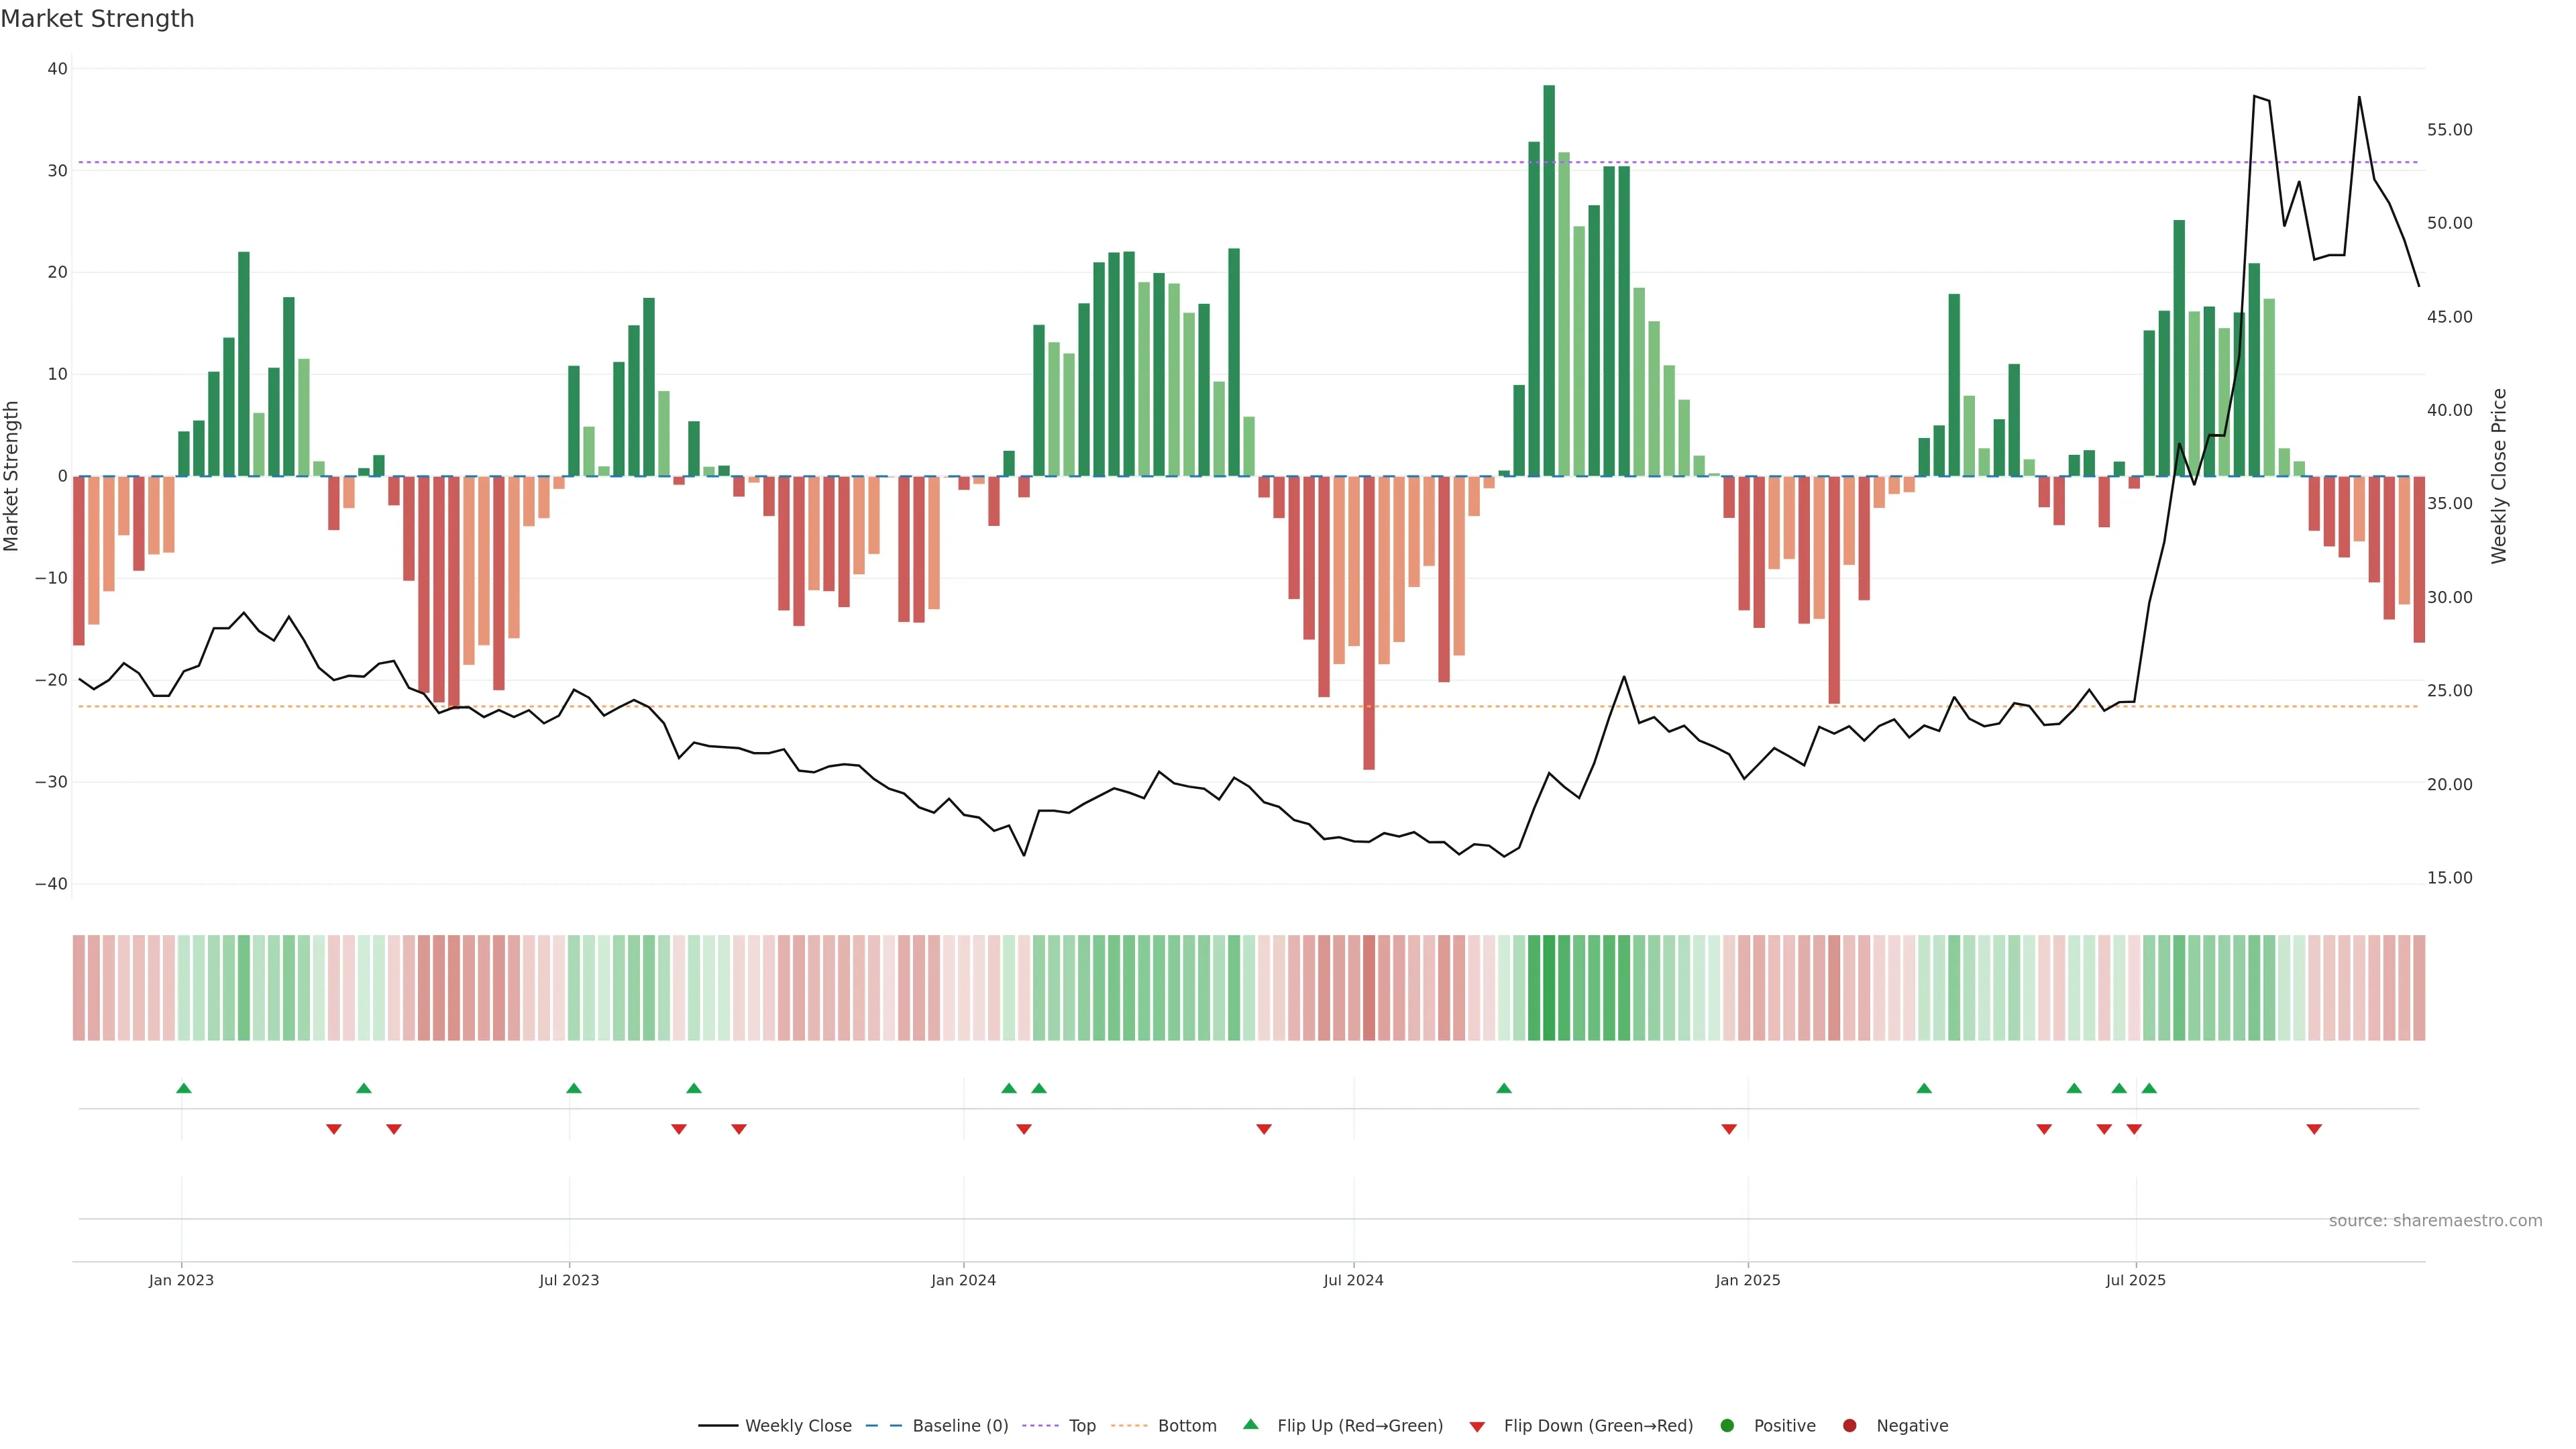The image size is (2576, 1449).
Task: Click the Bottom legend line icon
Action: (1129, 1426)
